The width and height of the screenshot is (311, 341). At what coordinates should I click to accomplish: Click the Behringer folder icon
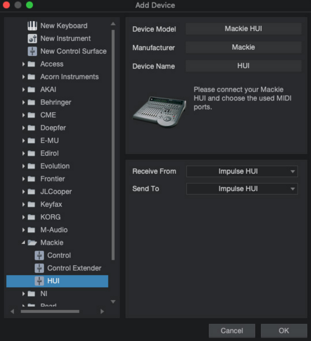[x=31, y=102]
